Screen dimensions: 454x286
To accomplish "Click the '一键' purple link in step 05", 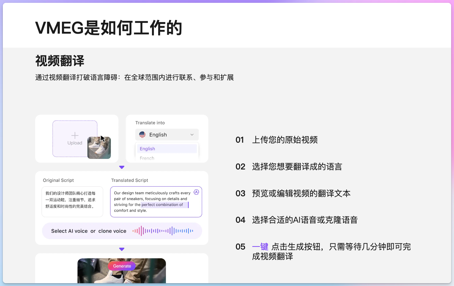I will (x=260, y=246).
